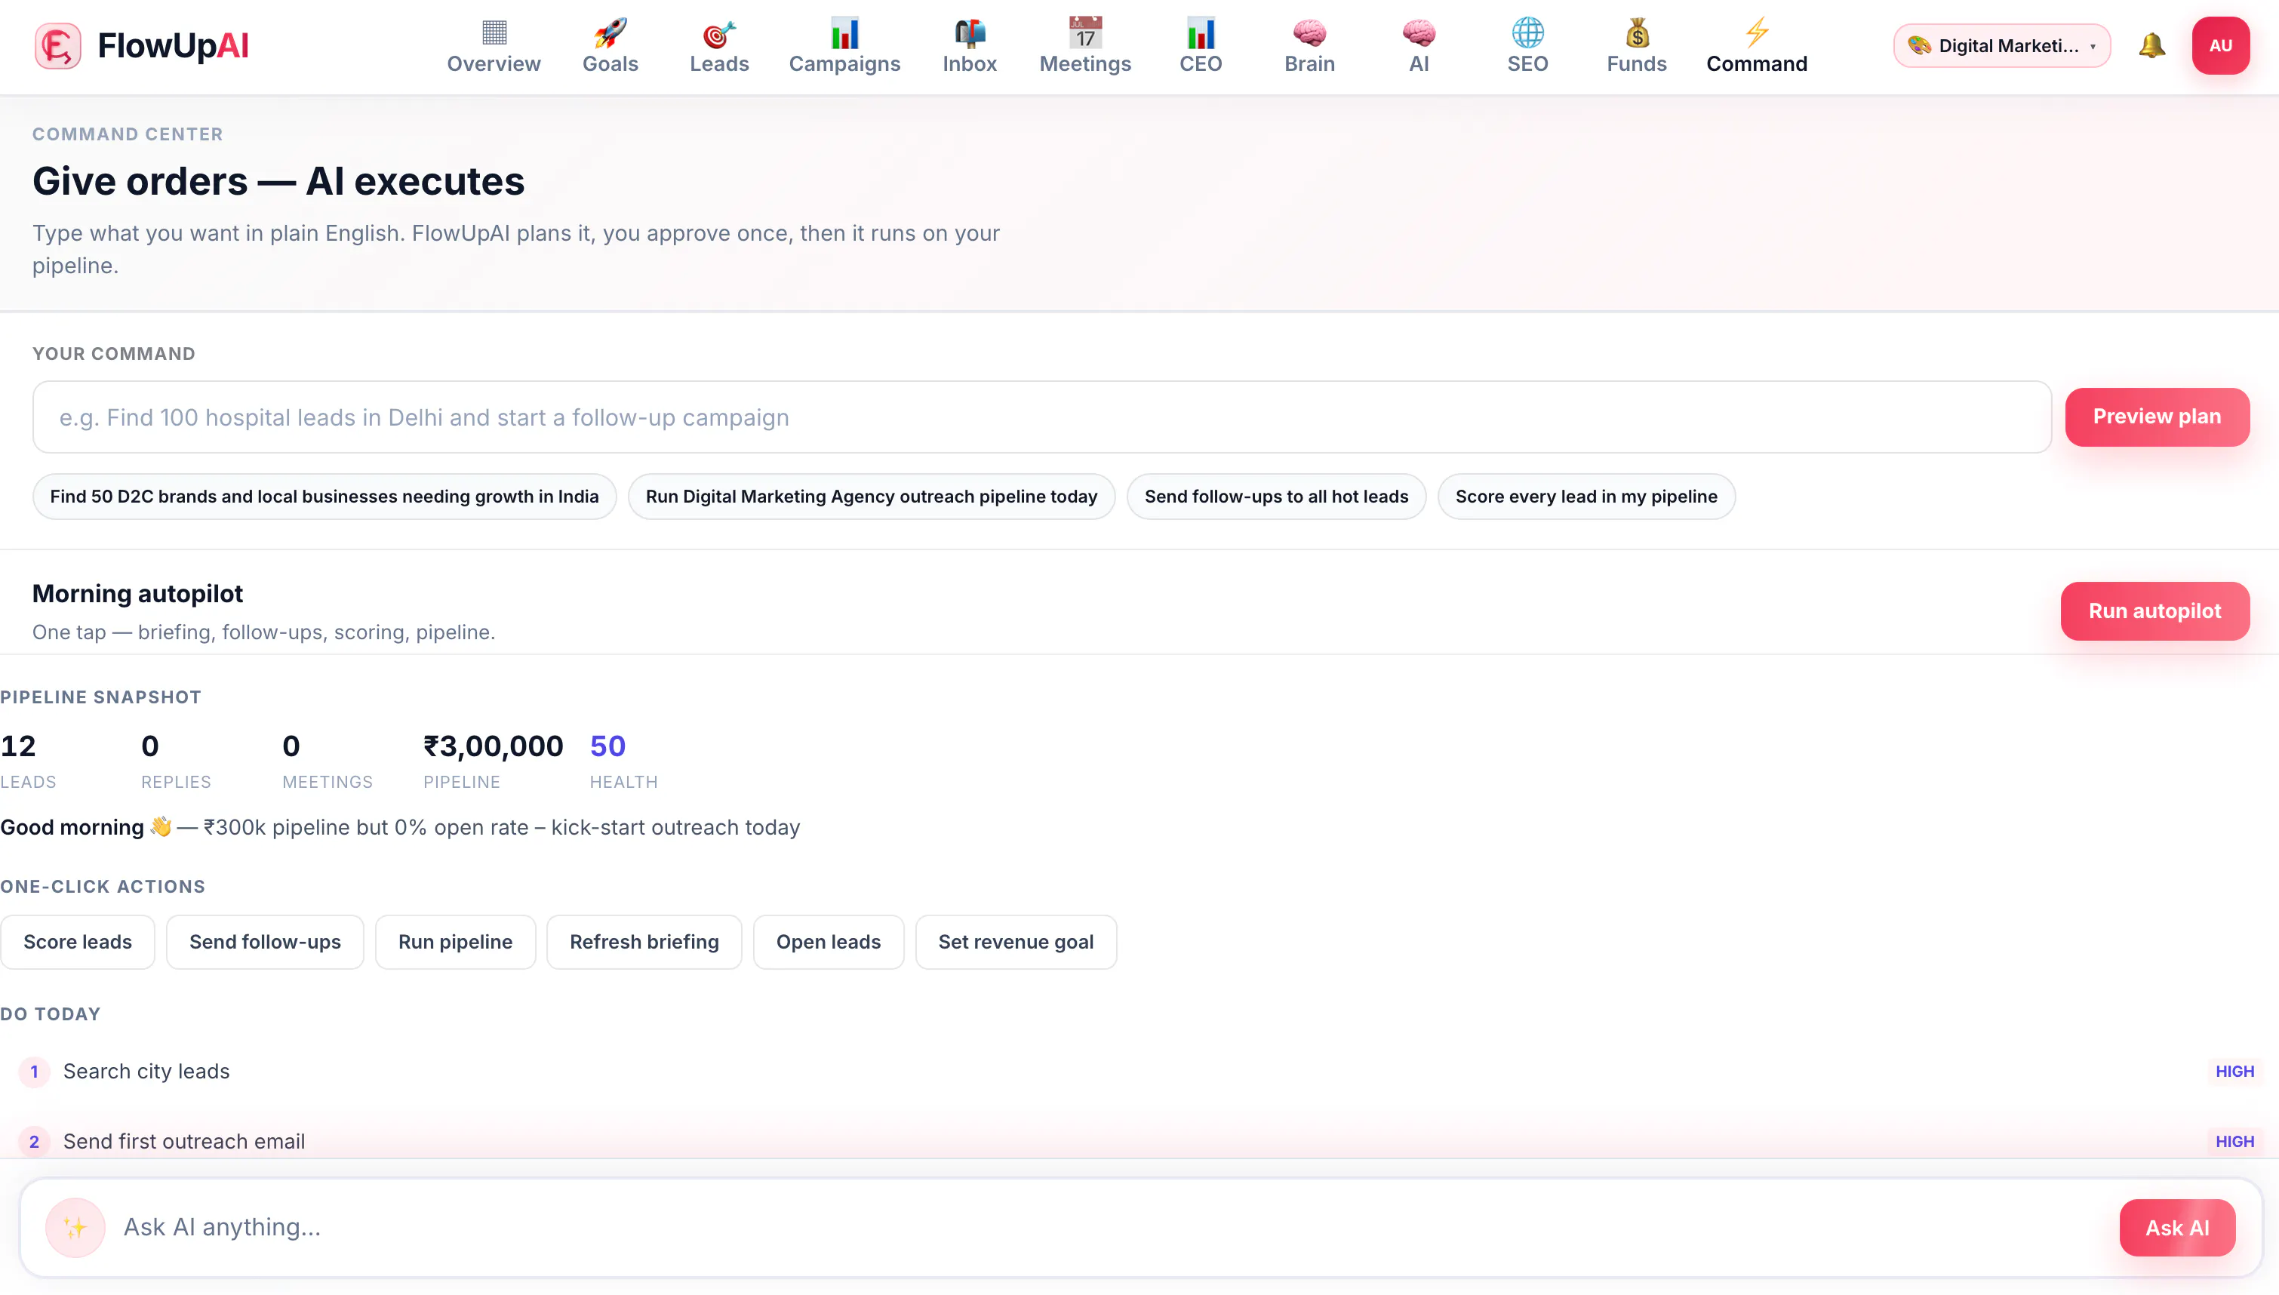Open notifications bell

2151,45
